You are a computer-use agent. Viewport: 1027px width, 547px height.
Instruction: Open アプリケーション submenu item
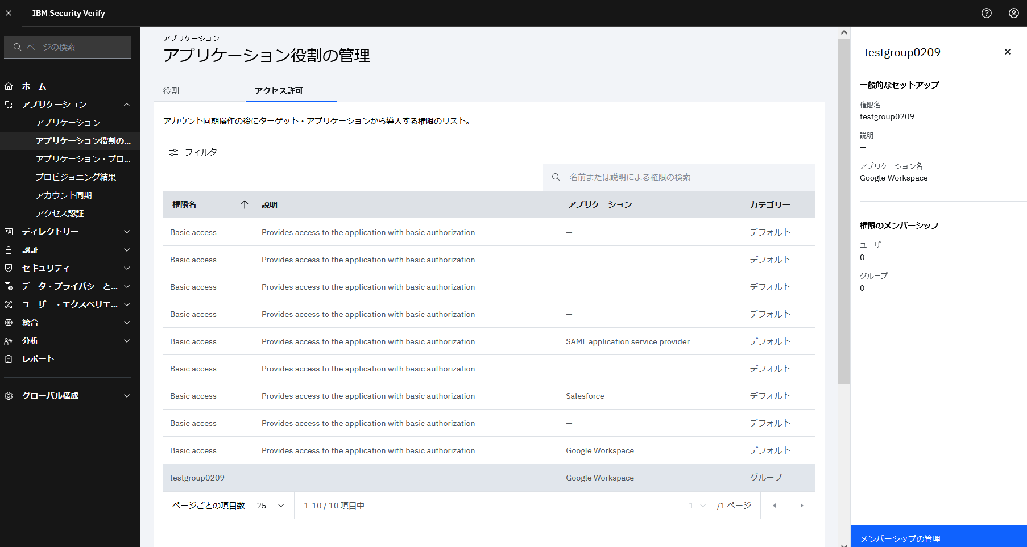tap(70, 123)
